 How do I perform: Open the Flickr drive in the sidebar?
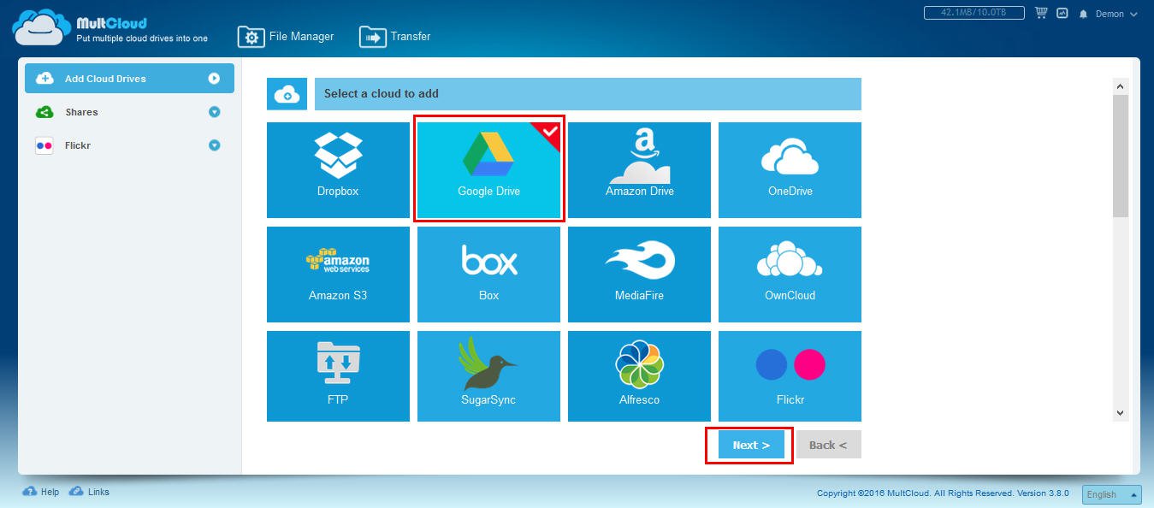(x=129, y=145)
